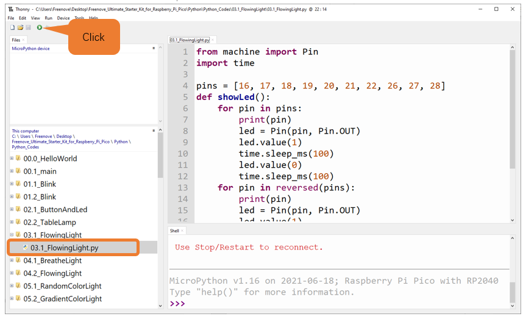Expand the 05.1_RandomColorLight folder
This screenshot has width=526, height=319.
pos(12,285)
